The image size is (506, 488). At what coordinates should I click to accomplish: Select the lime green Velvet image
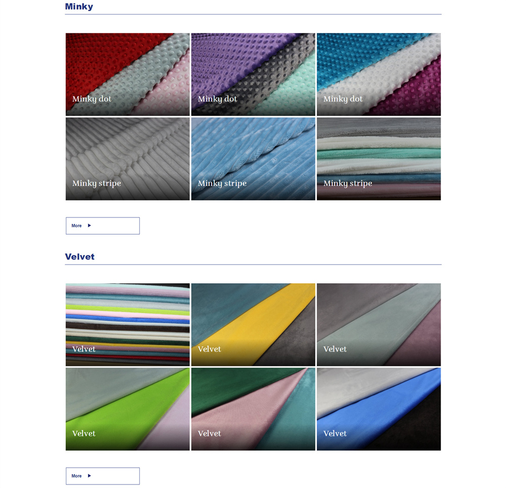point(128,409)
